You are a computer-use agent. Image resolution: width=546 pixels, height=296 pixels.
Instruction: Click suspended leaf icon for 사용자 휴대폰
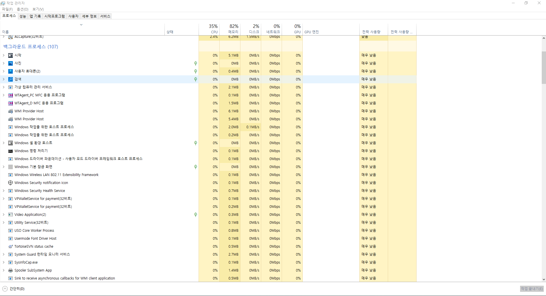click(x=195, y=71)
